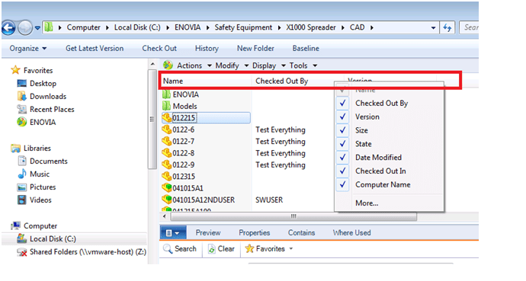Click the Back navigation arrow
Image resolution: width=526 pixels, height=281 pixels.
[8, 28]
